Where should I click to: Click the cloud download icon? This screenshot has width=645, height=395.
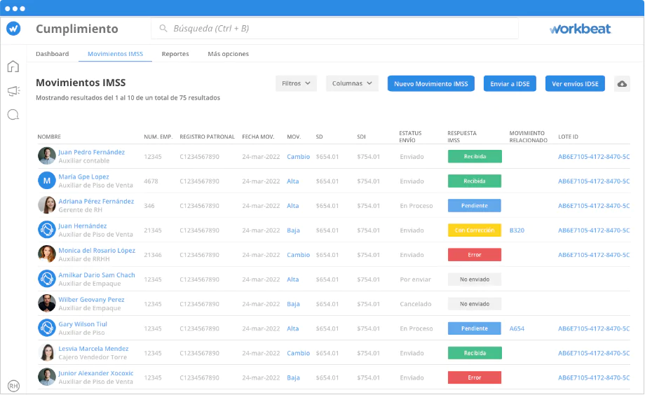pos(622,84)
